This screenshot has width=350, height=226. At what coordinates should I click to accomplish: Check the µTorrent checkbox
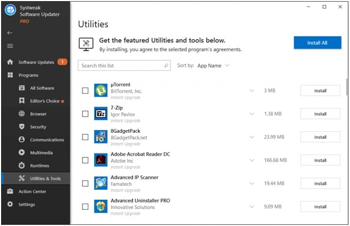85,90
